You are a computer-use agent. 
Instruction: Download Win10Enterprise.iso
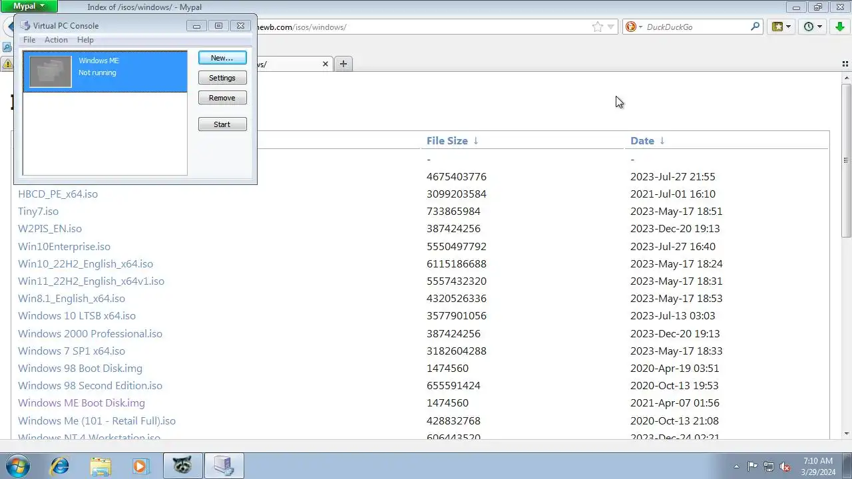click(64, 246)
